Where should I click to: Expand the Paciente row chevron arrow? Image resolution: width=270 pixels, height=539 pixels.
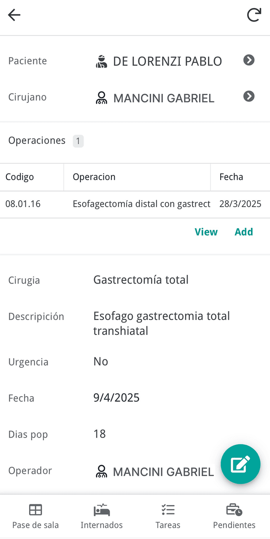pos(249,60)
